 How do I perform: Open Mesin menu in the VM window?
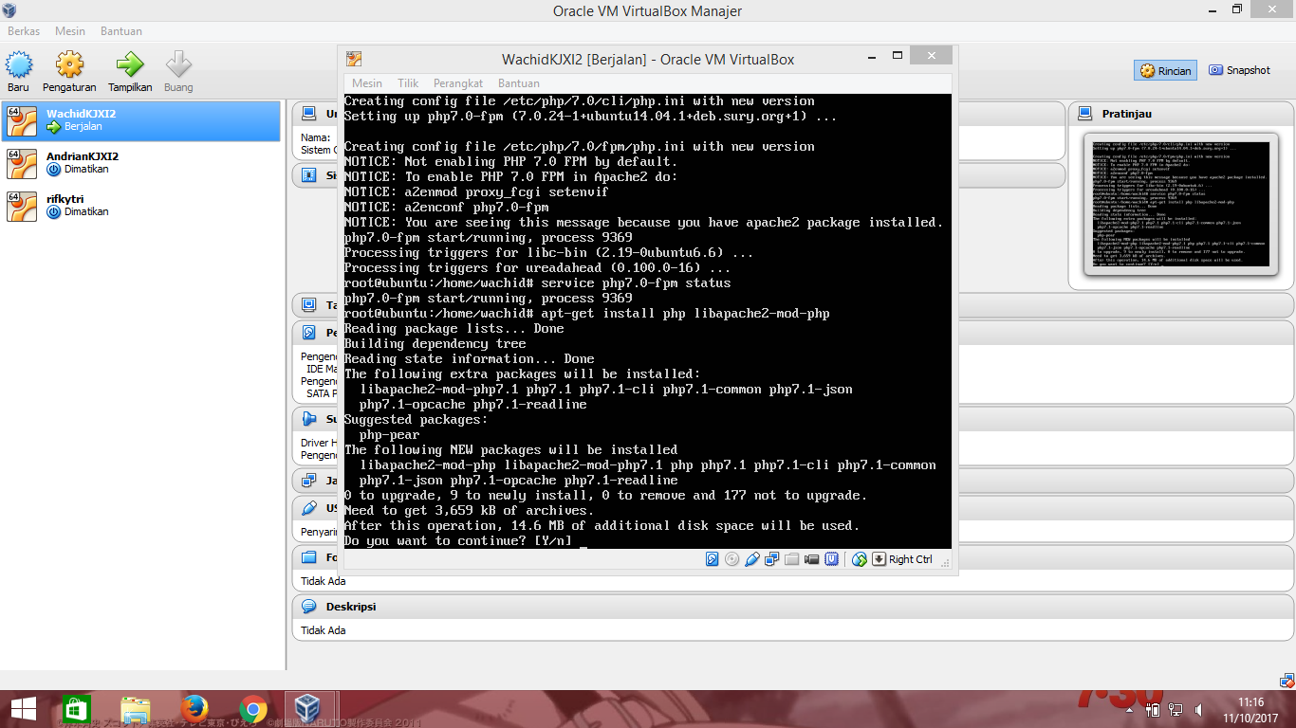coord(368,83)
